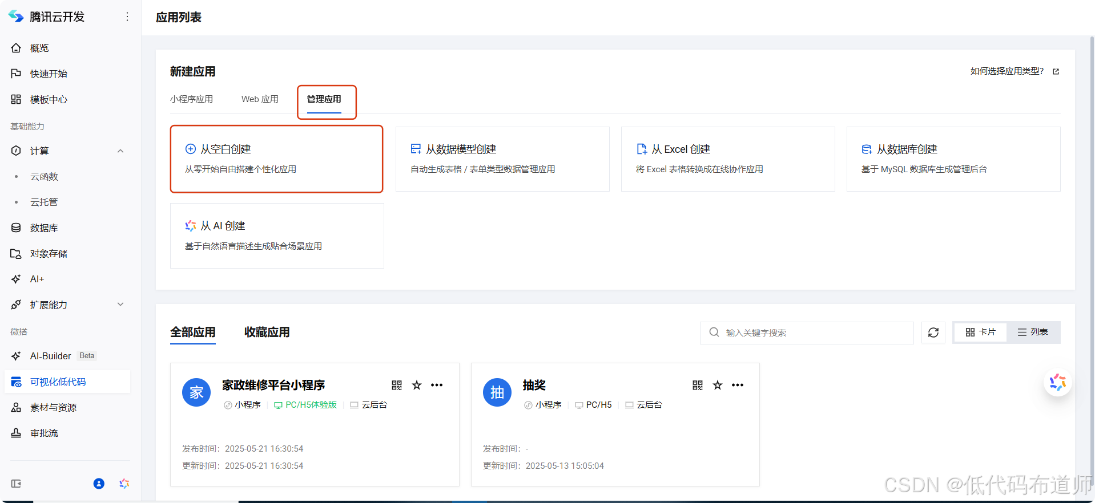Click the external link icon beside 如何选择应用类型
Screen dimensions: 1095x503
point(1056,71)
